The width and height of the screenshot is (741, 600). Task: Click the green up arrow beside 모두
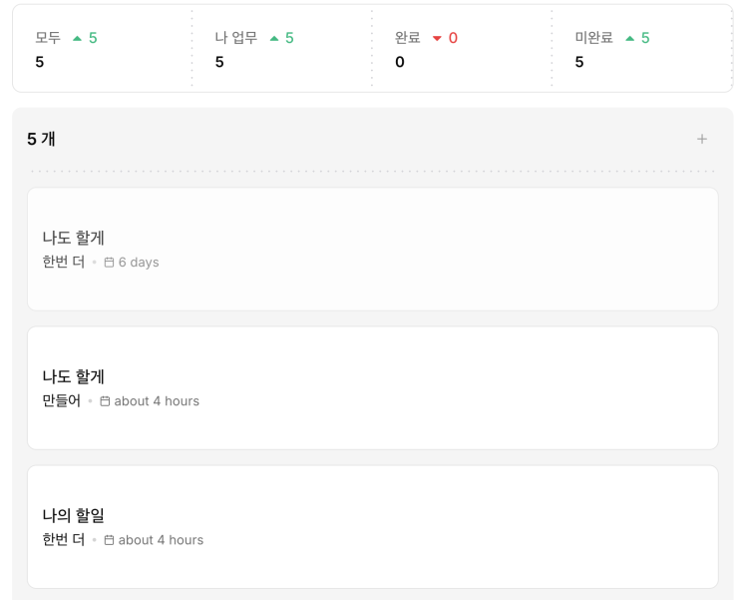pos(77,38)
